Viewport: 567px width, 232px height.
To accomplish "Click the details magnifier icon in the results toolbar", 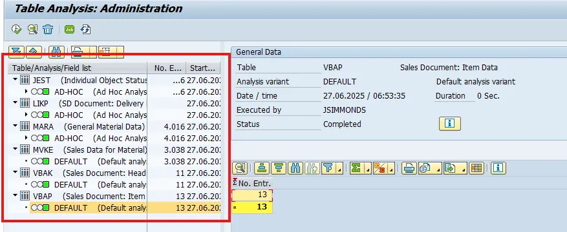I will [x=239, y=168].
